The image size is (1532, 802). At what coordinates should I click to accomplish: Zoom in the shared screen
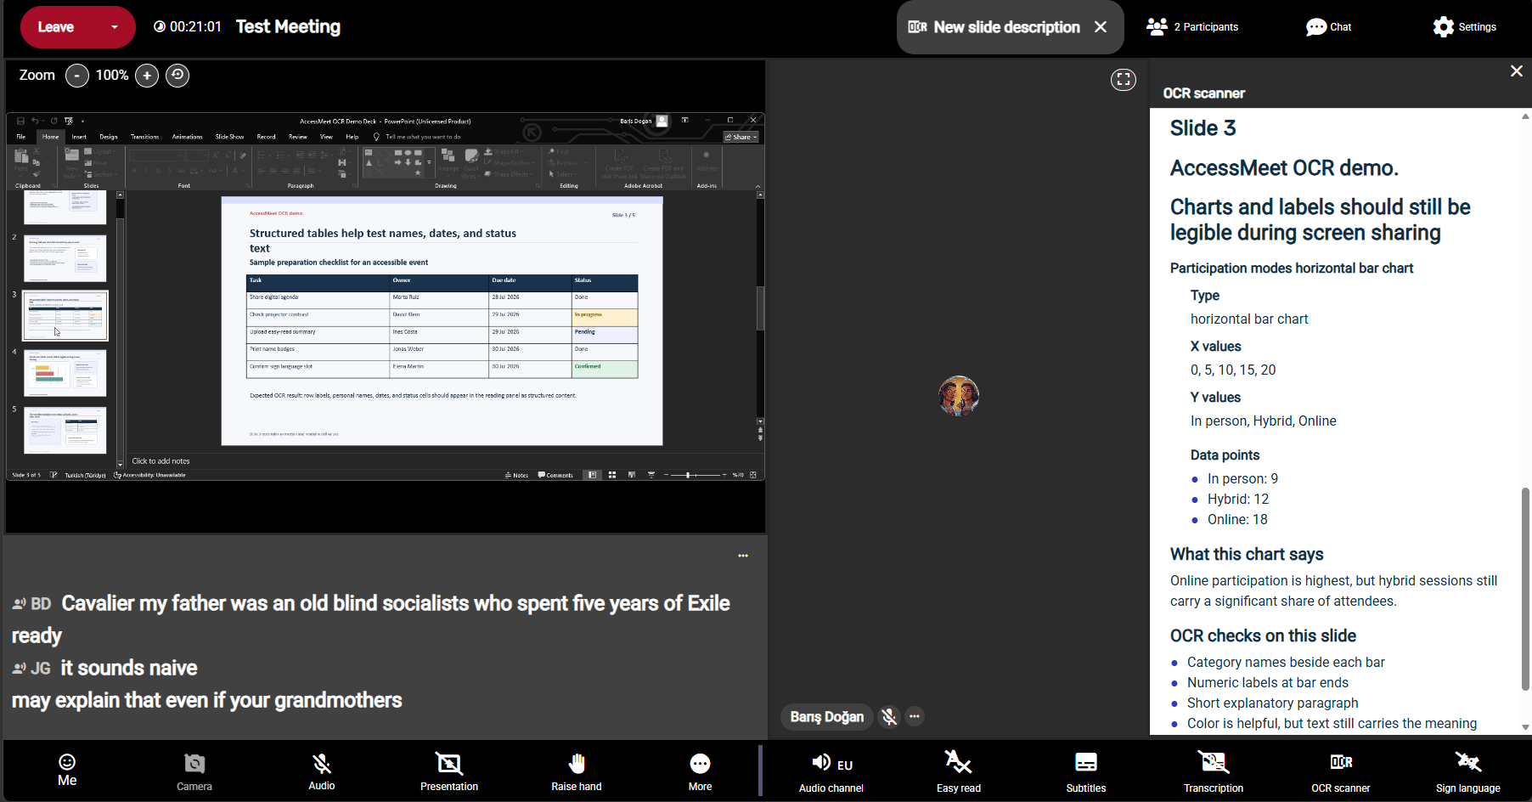click(147, 76)
